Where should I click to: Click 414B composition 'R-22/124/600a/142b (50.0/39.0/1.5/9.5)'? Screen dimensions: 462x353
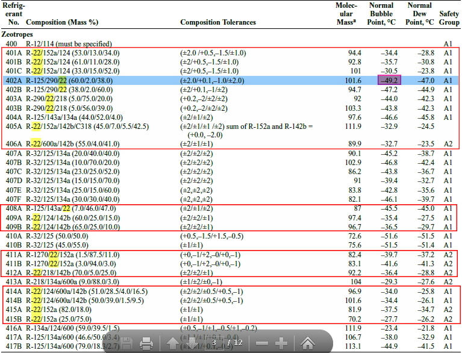click(x=85, y=301)
